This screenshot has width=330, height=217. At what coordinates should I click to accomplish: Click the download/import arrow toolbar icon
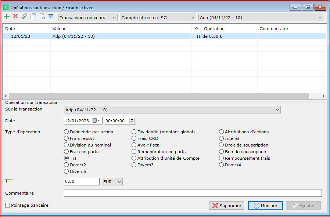click(51, 16)
